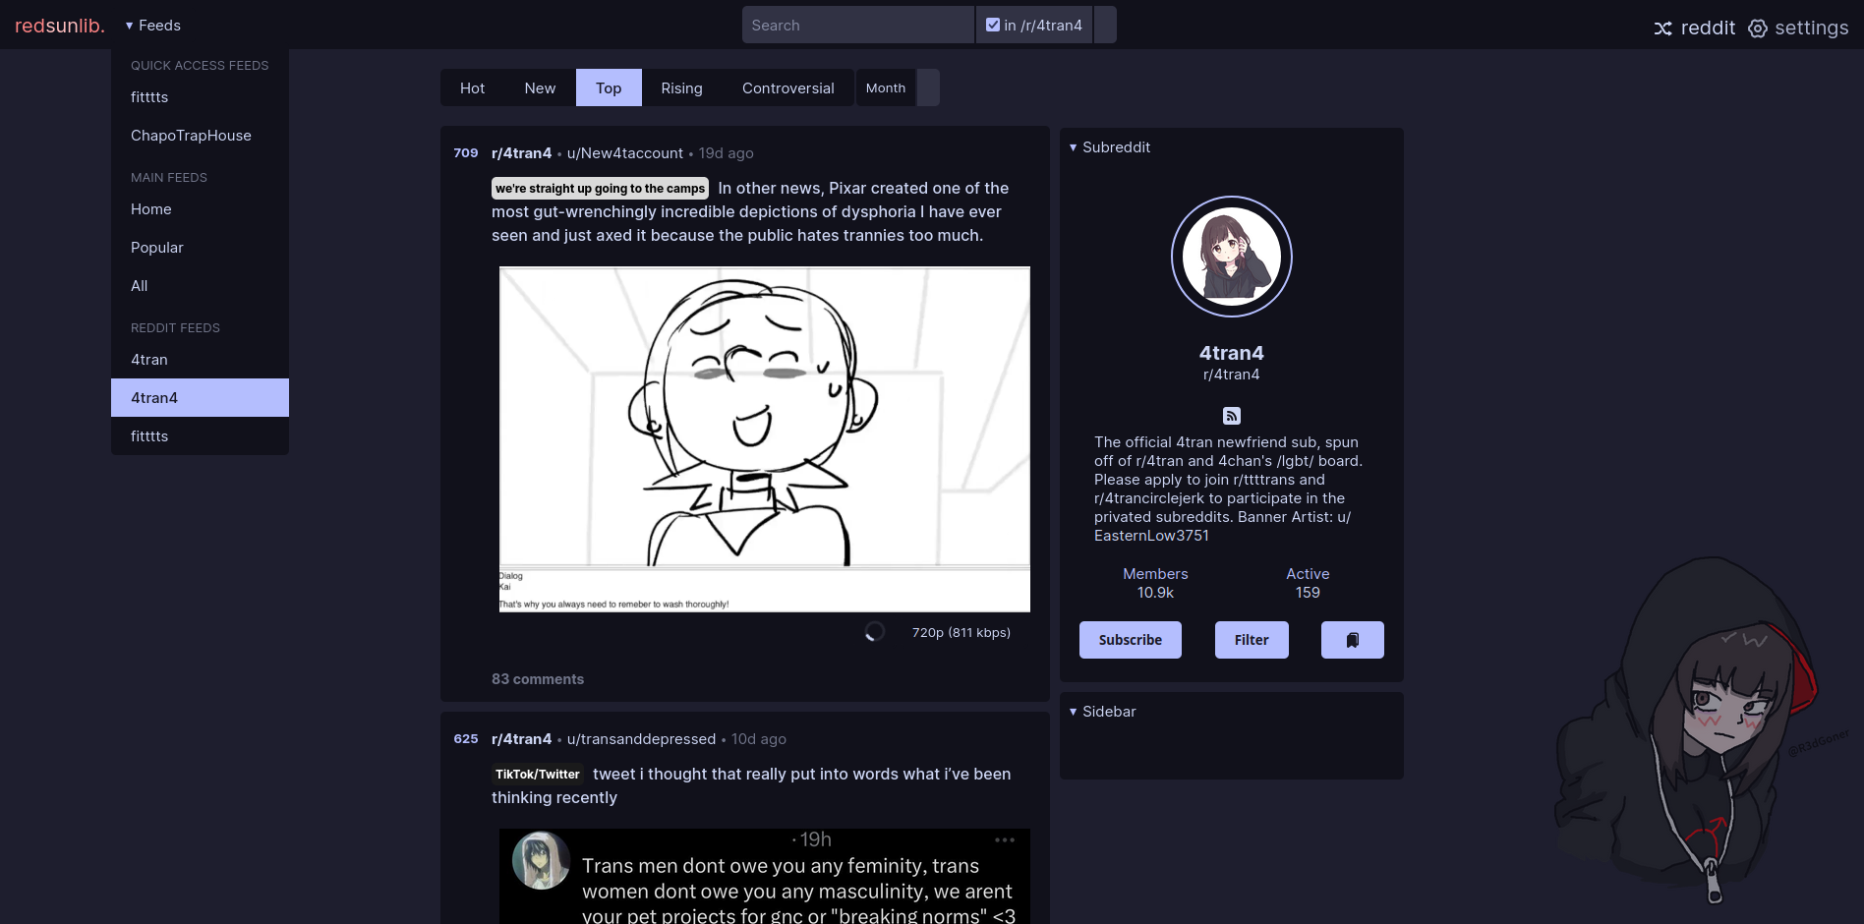Viewport: 1864px width, 924px height.
Task: Open the Month time range dropdown
Action: click(x=886, y=87)
